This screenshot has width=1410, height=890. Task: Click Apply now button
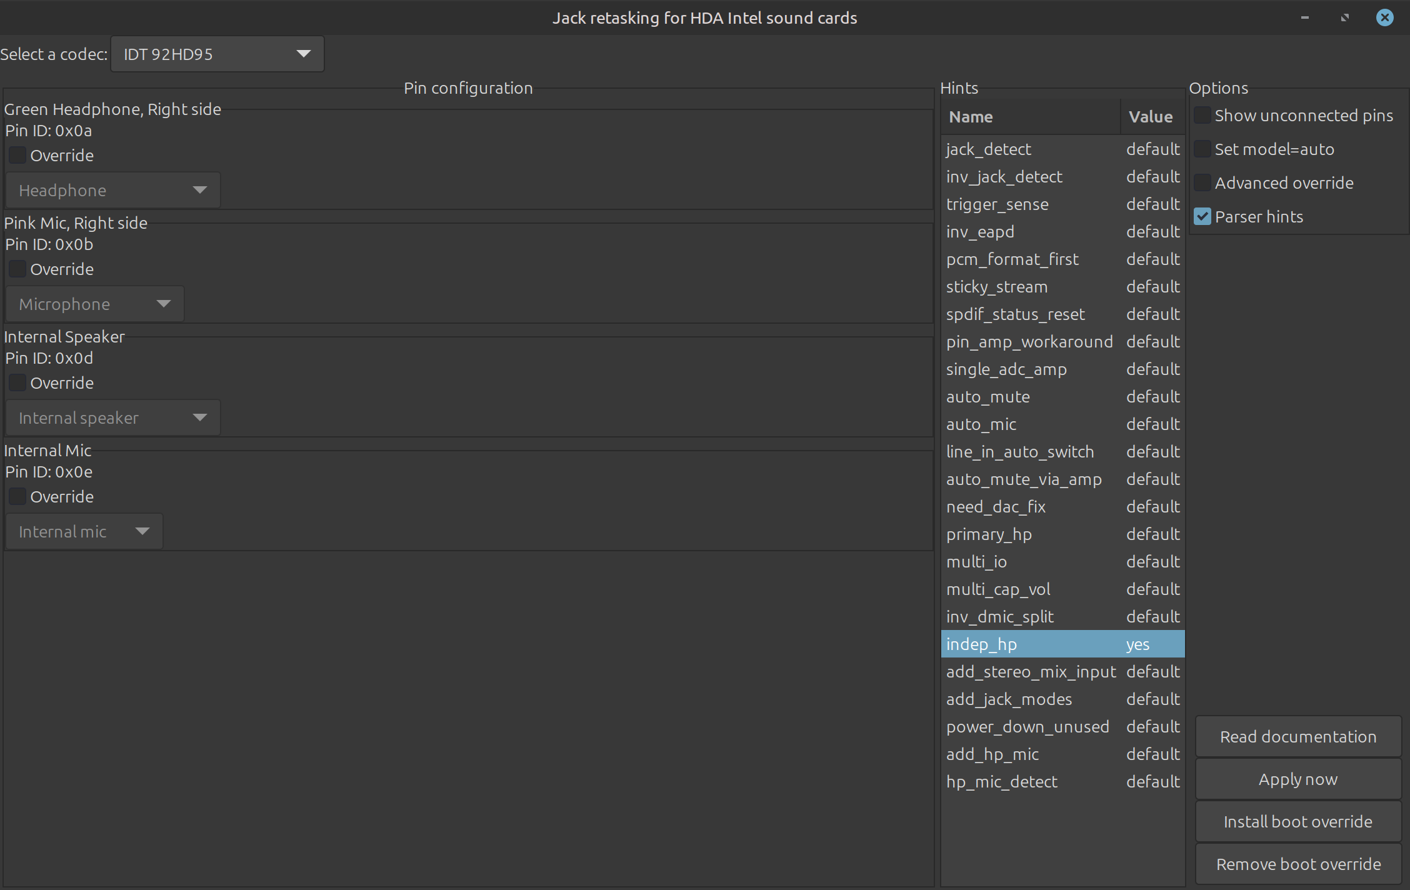1298,779
